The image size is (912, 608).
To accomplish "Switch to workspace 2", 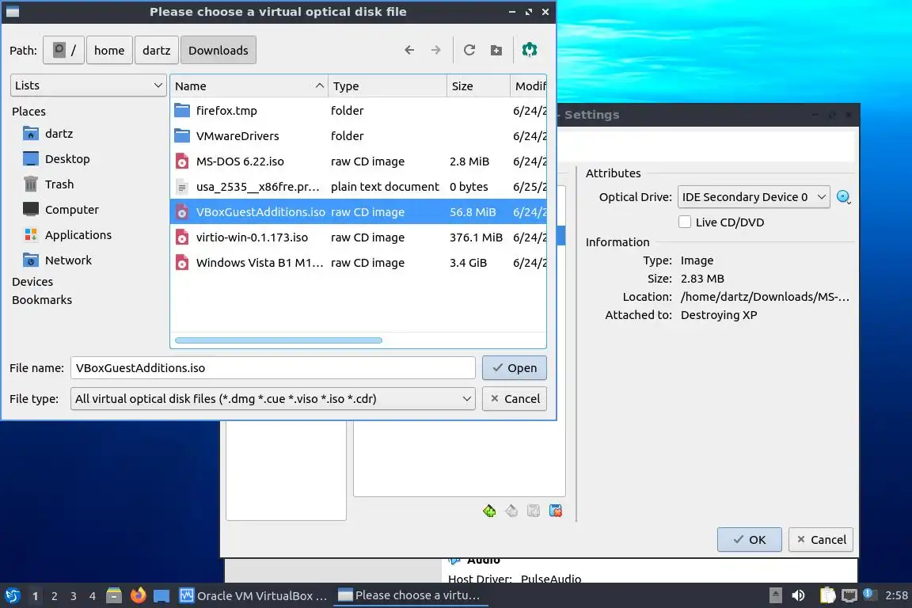I will (54, 596).
